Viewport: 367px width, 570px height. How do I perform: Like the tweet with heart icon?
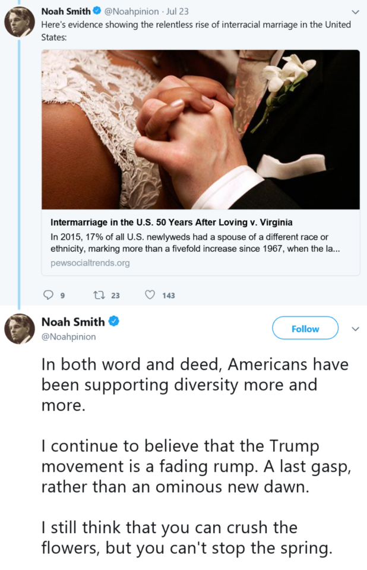pyautogui.click(x=150, y=295)
